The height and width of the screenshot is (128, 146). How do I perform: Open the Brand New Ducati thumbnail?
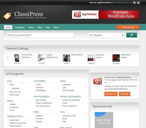coord(116,58)
